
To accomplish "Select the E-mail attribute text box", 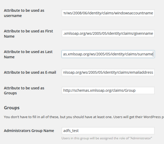I will click(108, 72).
